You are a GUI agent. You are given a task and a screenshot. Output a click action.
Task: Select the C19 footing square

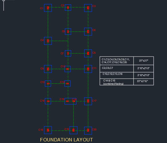tap(73, 130)
